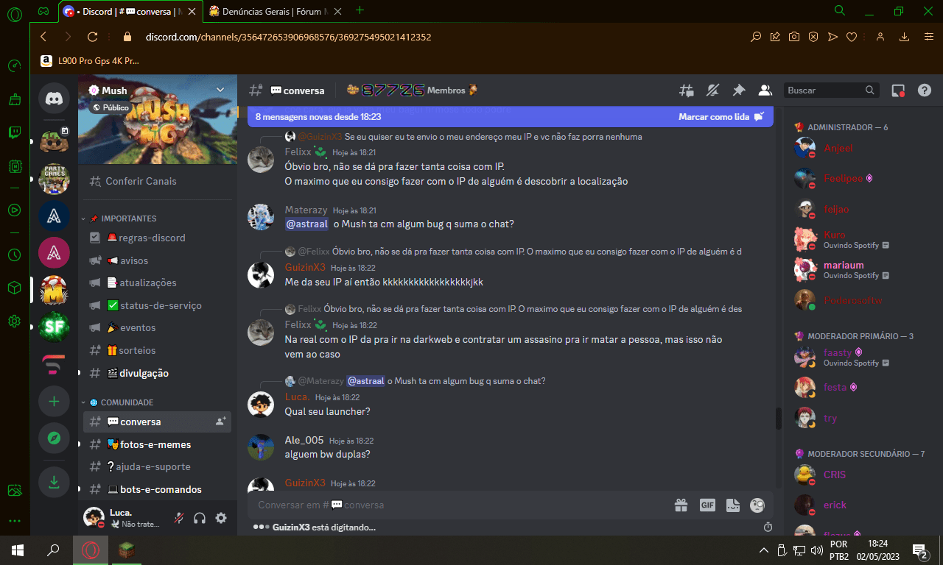Show hidden tray icons arrow on taskbar

pos(764,550)
